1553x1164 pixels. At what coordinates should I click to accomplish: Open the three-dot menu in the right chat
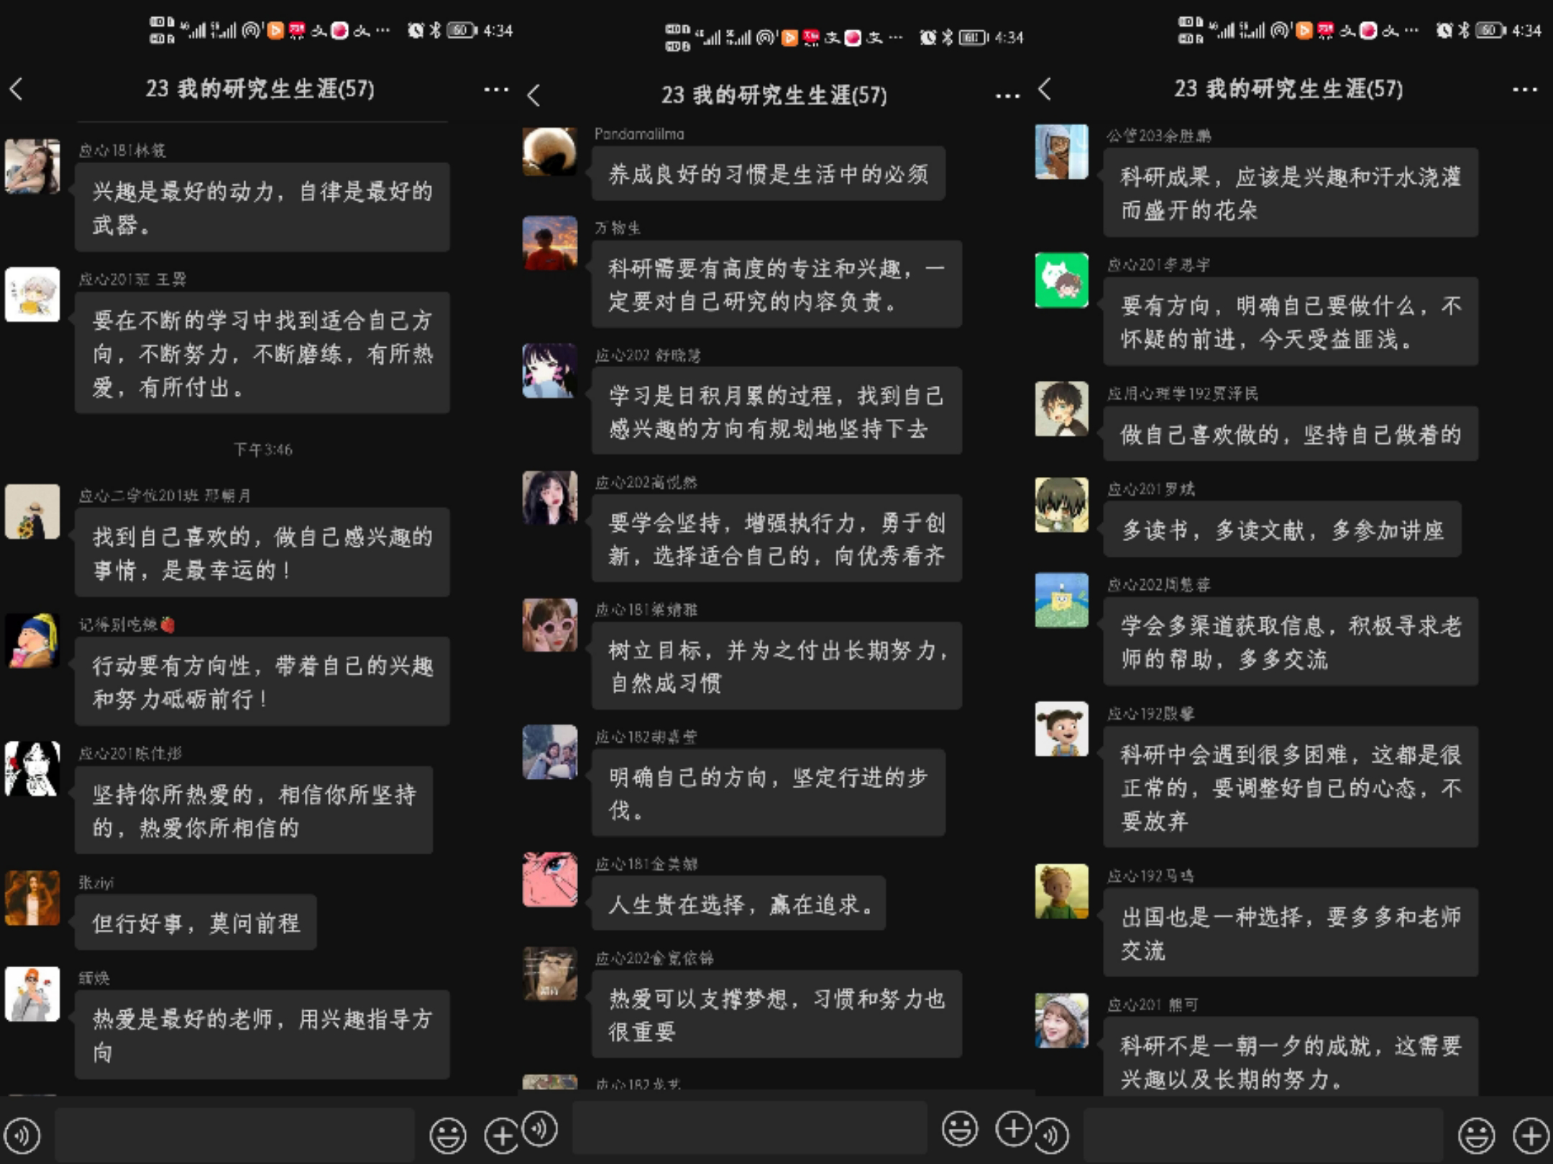1524,90
